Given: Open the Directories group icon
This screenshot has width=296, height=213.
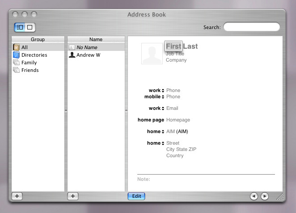Looking at the screenshot, I should click(17, 55).
